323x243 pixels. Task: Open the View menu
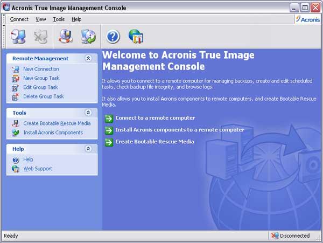pos(40,19)
